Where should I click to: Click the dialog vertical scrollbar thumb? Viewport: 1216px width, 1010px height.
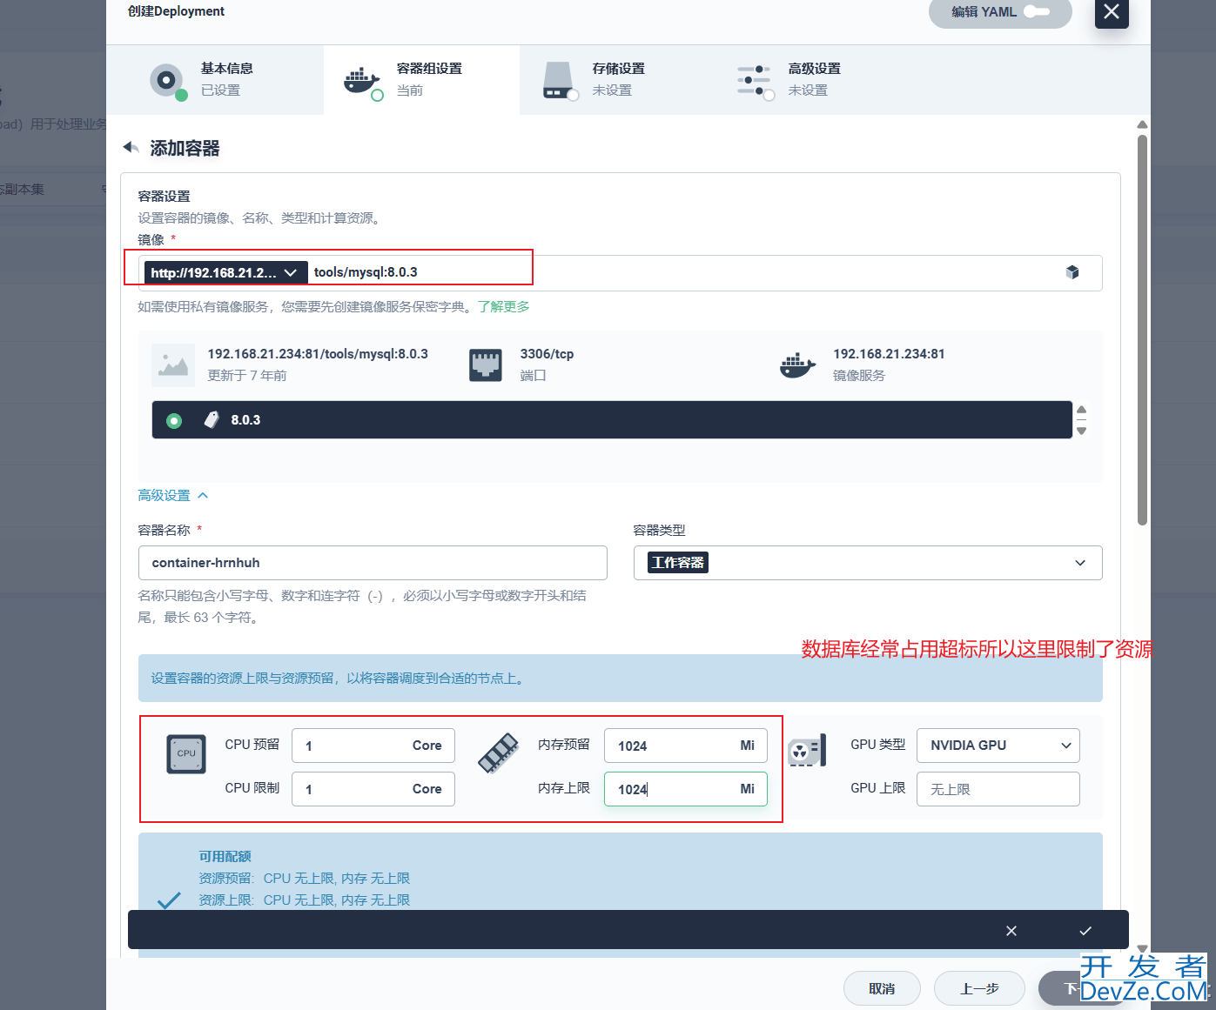click(1142, 330)
